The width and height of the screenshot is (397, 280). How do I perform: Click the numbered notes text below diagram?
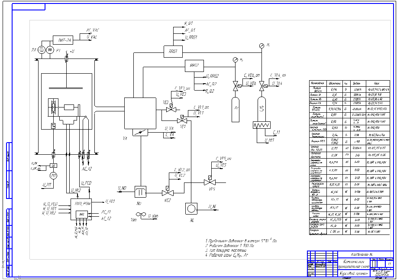(241, 248)
